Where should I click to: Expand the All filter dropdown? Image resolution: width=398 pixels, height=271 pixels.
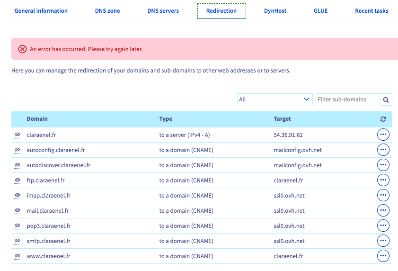coord(274,99)
